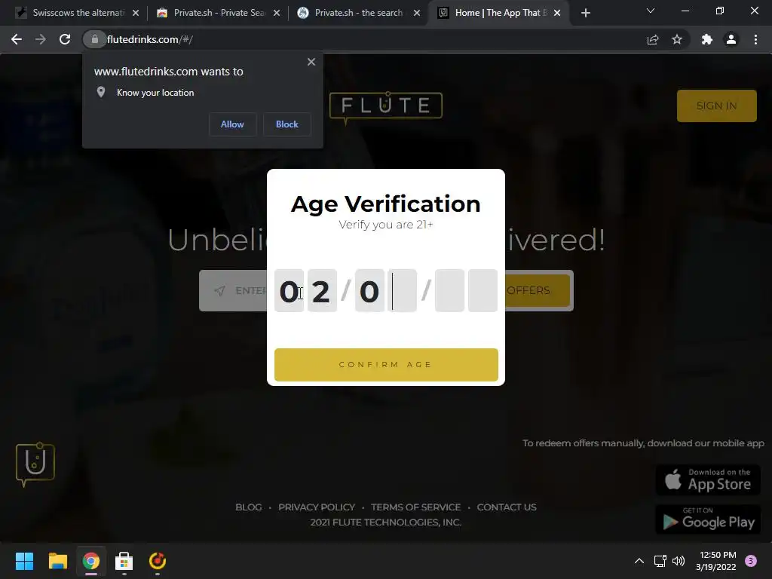
Task: Open the tab search dropdown arrow
Action: click(x=651, y=11)
